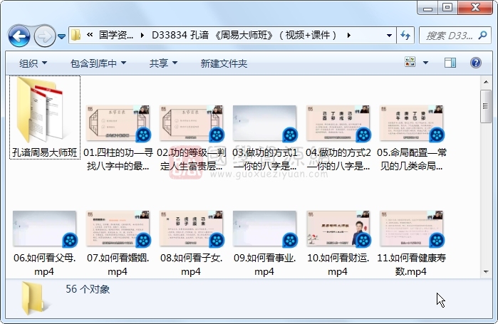The height and width of the screenshot is (324, 498).
Task: Click the scrollbar up arrow
Action: pyautogui.click(x=486, y=82)
